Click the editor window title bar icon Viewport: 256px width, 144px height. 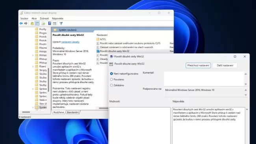[x=22, y=13]
